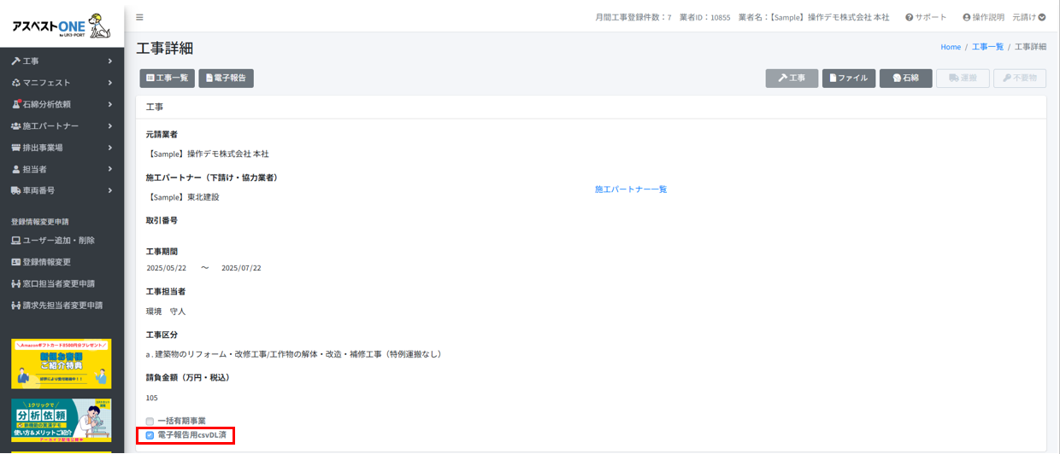Viewport: 1060px width, 454px height.
Task: Expand the 工事 sidebar menu
Action: (62, 61)
